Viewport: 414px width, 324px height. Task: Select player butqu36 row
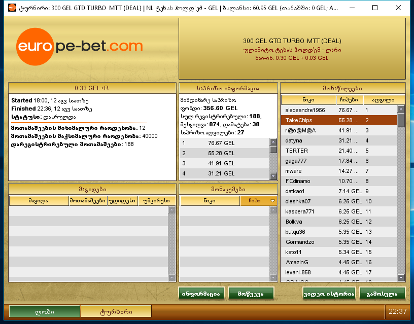[339, 232]
